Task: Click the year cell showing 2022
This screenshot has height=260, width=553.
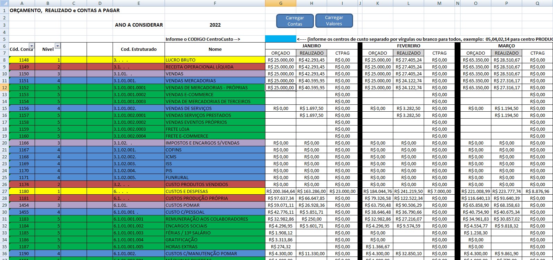Action: [215, 25]
